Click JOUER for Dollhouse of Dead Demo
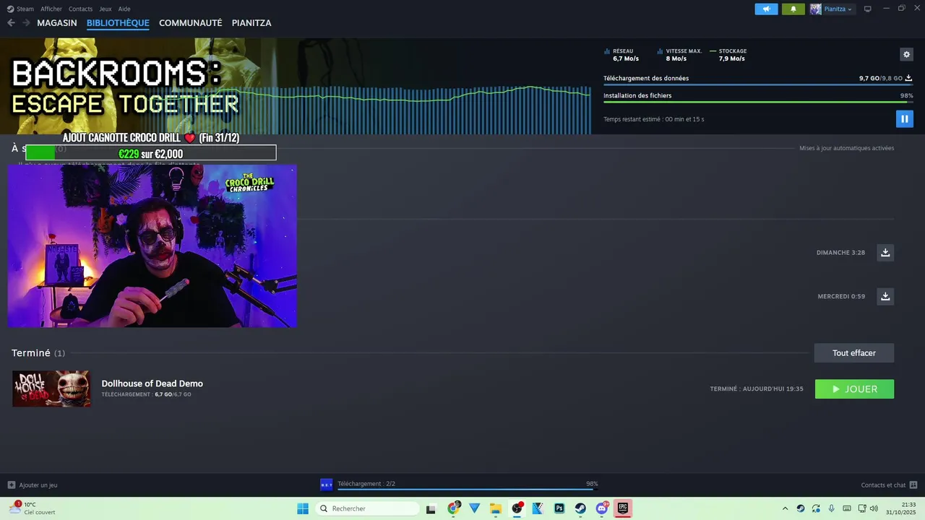 pyautogui.click(x=854, y=389)
